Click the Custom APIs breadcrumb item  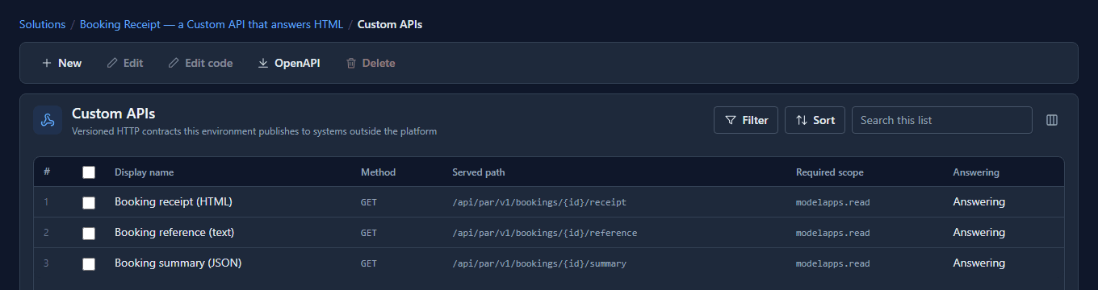point(390,24)
